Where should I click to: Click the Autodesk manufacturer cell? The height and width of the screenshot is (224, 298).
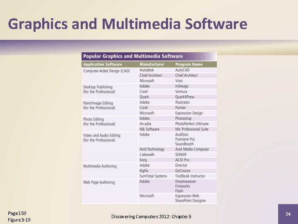coord(147,70)
